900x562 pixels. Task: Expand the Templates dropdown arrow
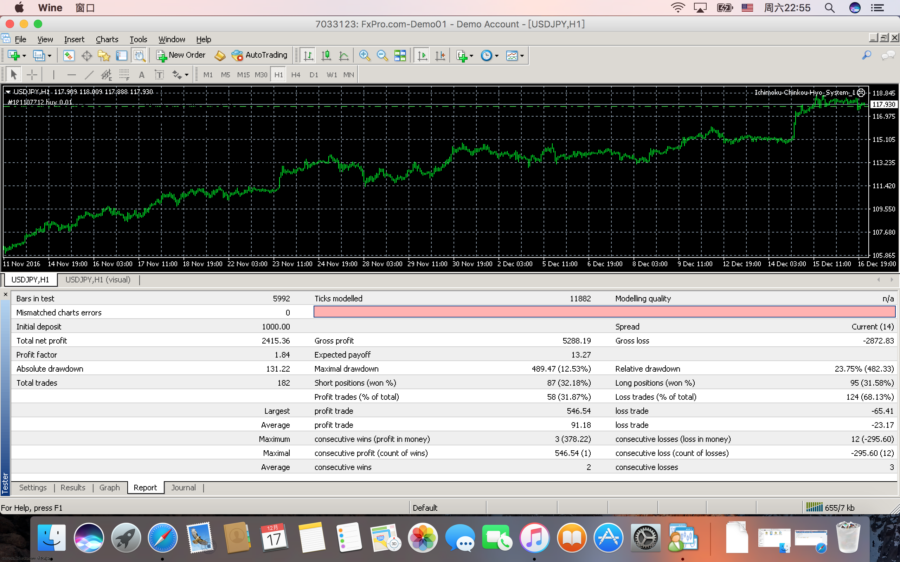click(522, 56)
